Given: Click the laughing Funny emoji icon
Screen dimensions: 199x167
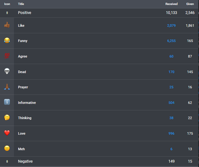Looking at the screenshot, I should click(7, 40).
